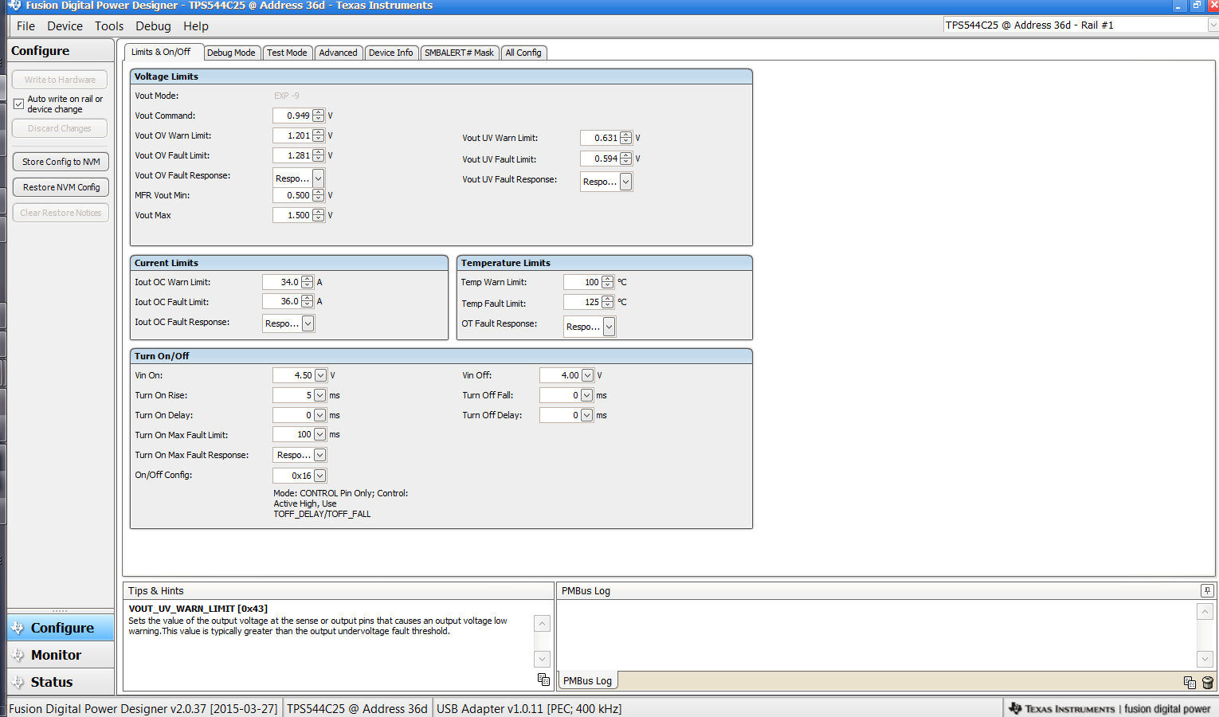This screenshot has width=1219, height=717.
Task: Click the scroll-down arrow in Tips & Hints
Action: coord(542,659)
